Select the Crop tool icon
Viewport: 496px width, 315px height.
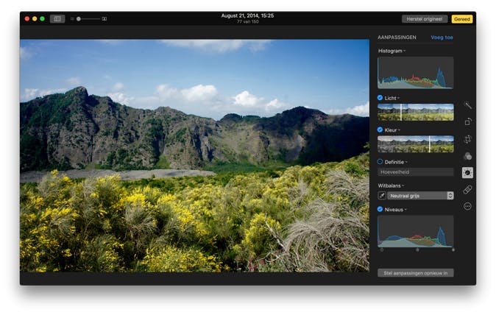[468, 139]
